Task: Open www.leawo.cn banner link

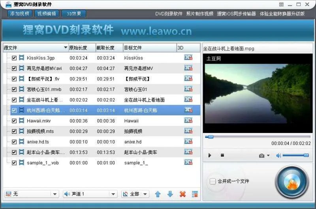Action: 156,31
